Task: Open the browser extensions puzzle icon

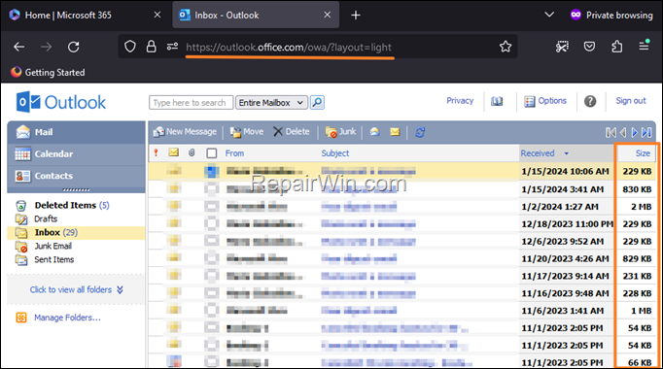Action: [x=617, y=47]
